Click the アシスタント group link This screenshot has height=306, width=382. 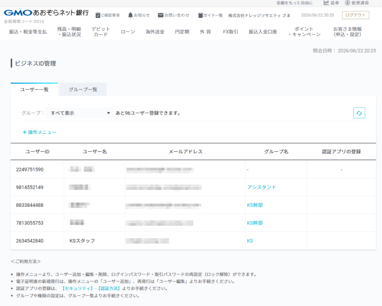pyautogui.click(x=261, y=187)
